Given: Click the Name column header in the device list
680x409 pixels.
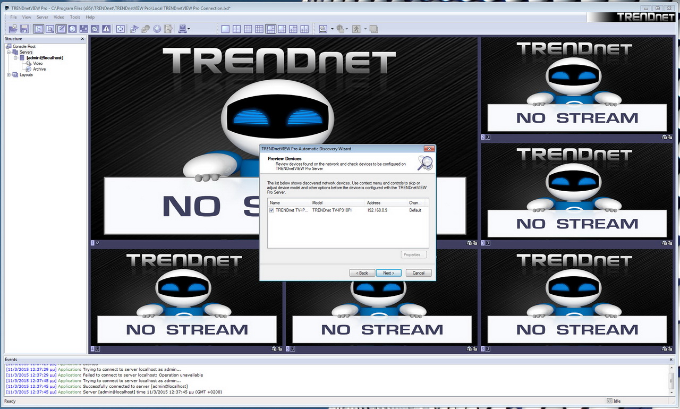Looking at the screenshot, I should coord(289,203).
